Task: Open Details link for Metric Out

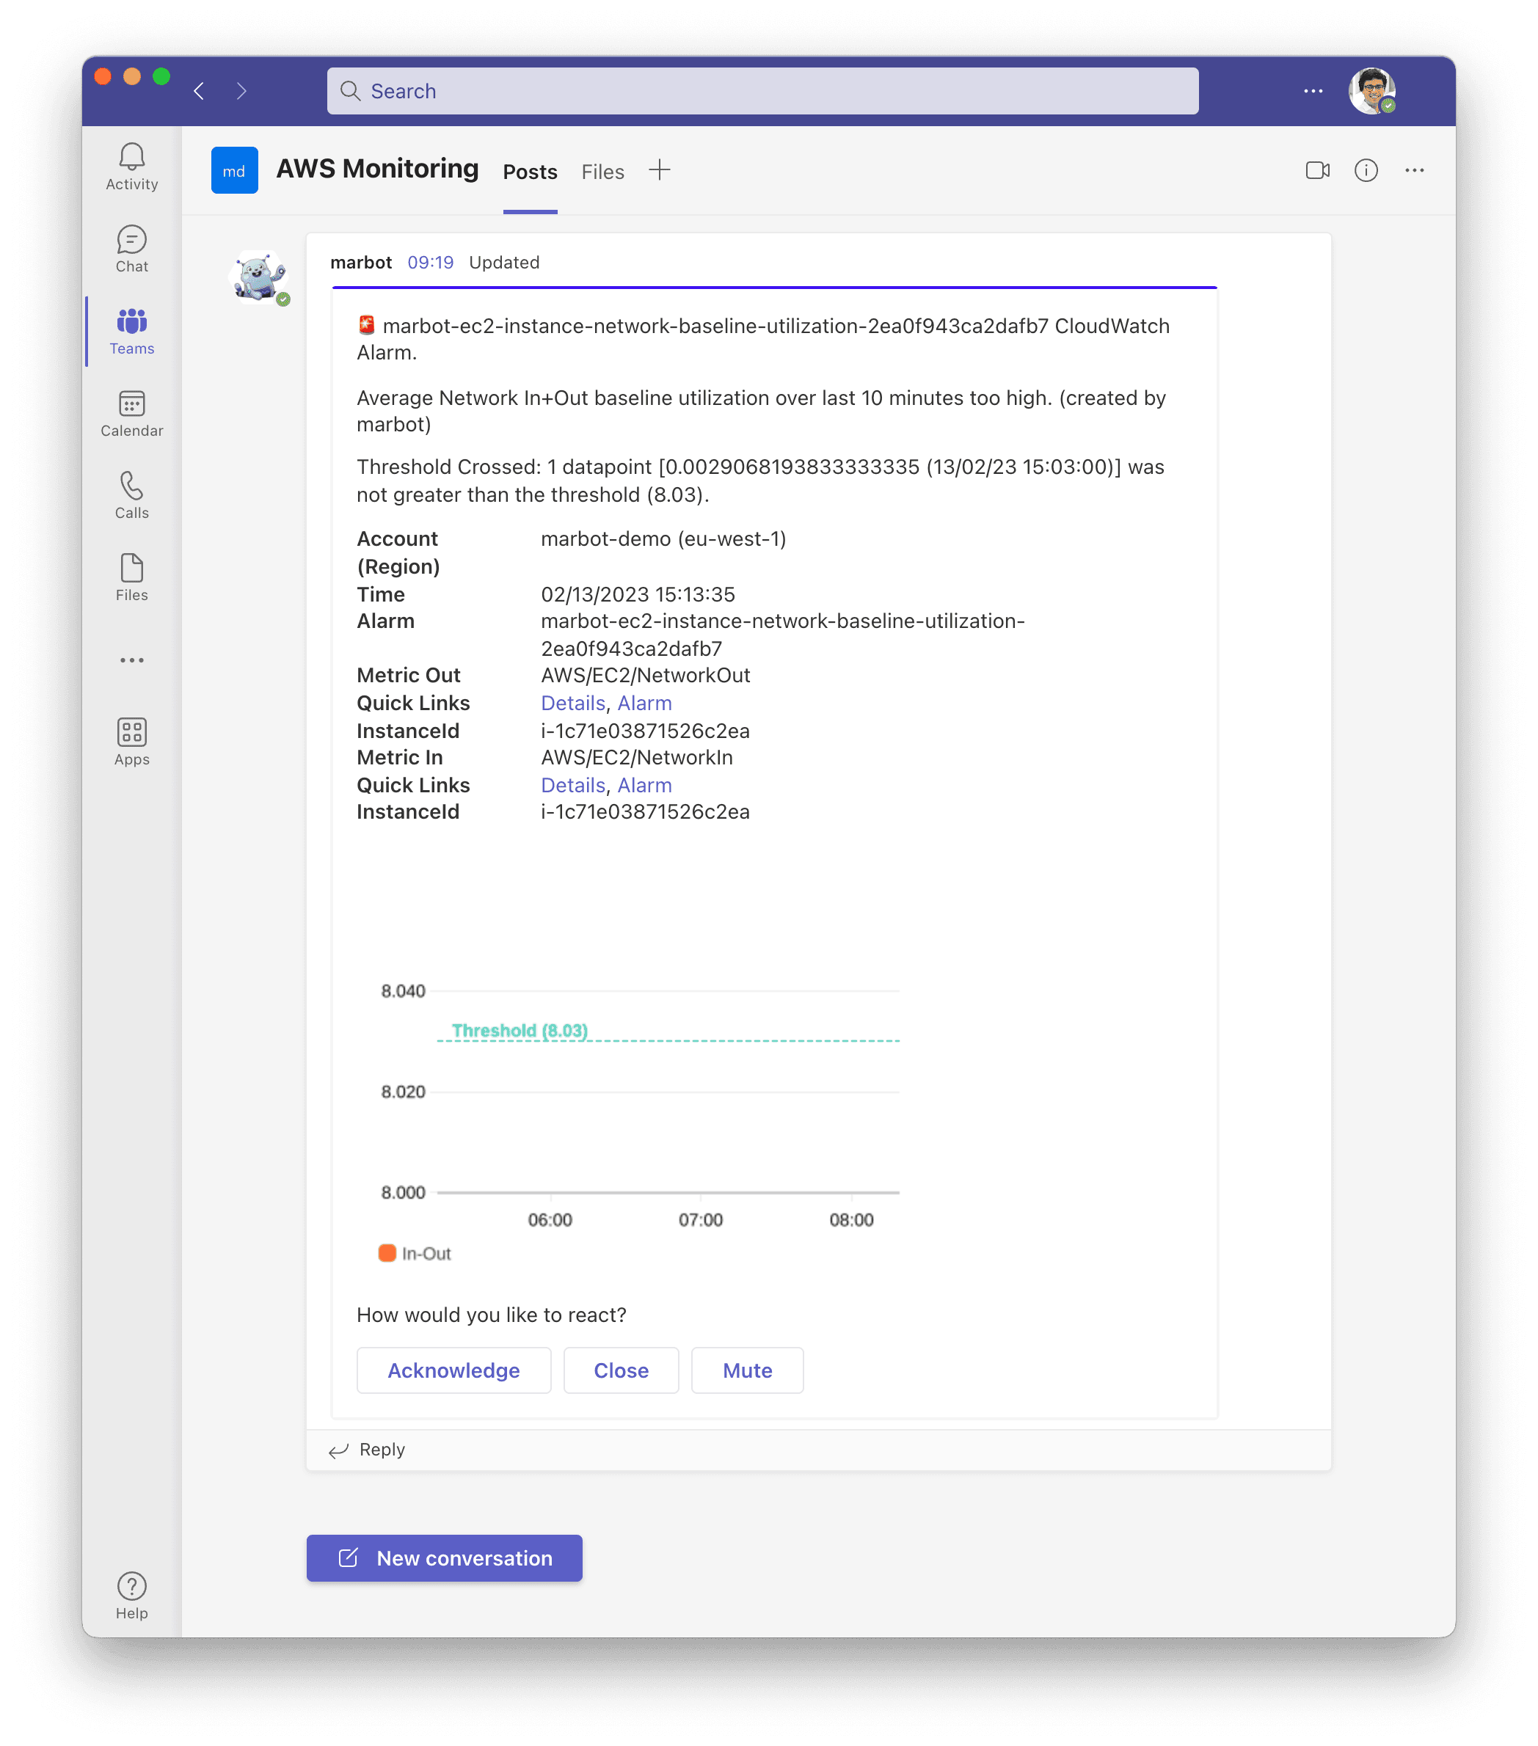Action: tap(572, 703)
